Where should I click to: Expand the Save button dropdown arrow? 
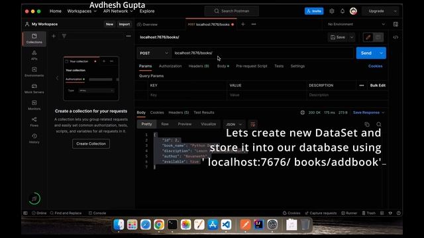point(352,37)
